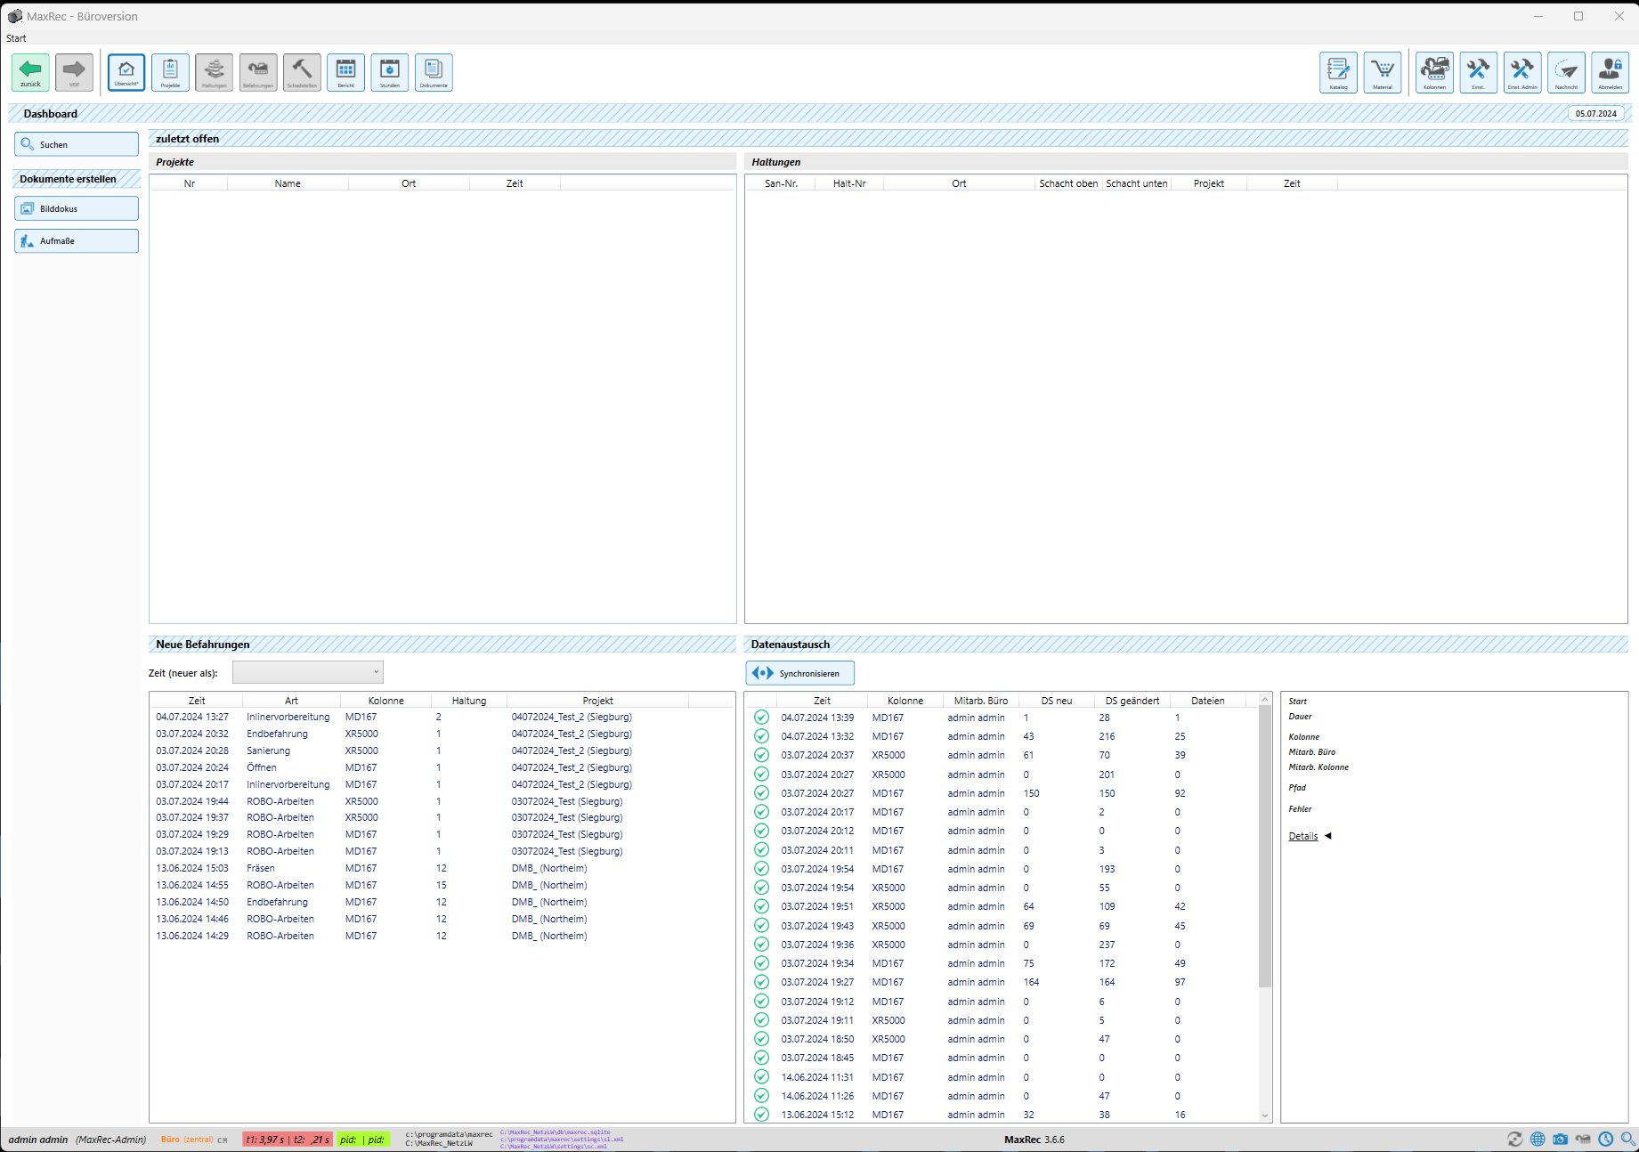This screenshot has height=1152, width=1639.
Task: Click the Material shopping cart icon
Action: [x=1382, y=72]
